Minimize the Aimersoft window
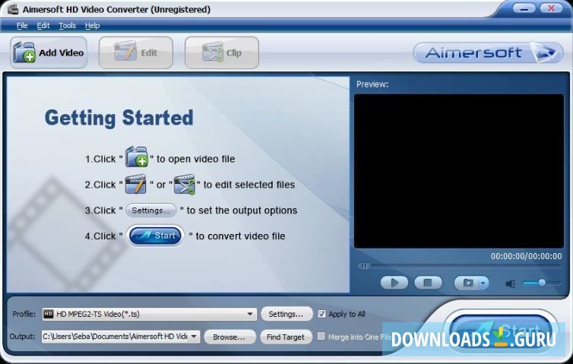This screenshot has width=573, height=364. tap(524, 8)
